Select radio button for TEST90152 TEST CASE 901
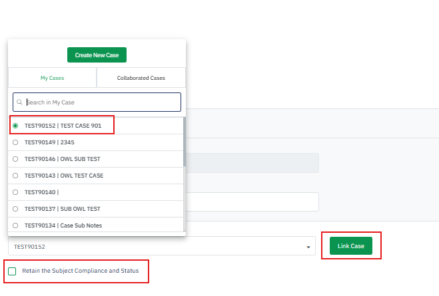This screenshot has width=439, height=296. pos(15,125)
